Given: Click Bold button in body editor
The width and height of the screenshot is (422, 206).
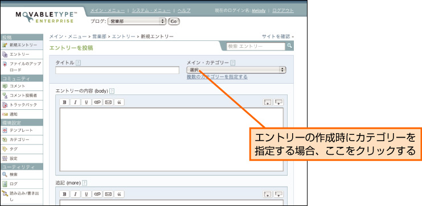Looking at the screenshot, I should 64,102.
